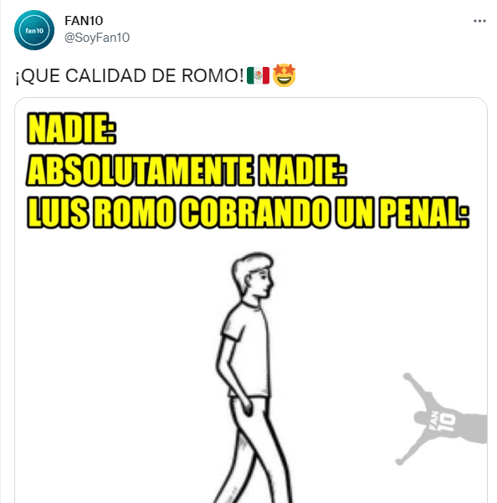
Task: Open the three-dot more options menu
Action: pyautogui.click(x=479, y=21)
